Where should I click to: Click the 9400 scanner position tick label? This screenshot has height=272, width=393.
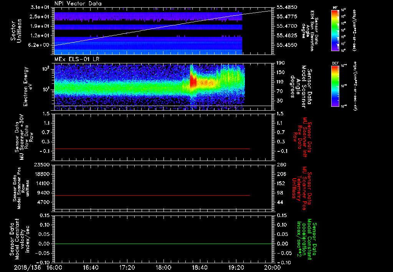(x=43, y=193)
